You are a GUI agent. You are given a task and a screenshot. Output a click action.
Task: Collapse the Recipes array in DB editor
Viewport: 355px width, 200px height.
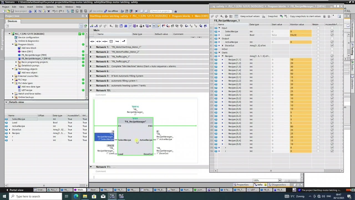222,56
